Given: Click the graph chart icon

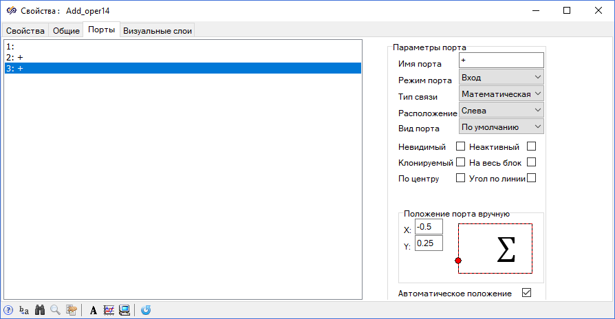Looking at the screenshot, I should (x=109, y=310).
